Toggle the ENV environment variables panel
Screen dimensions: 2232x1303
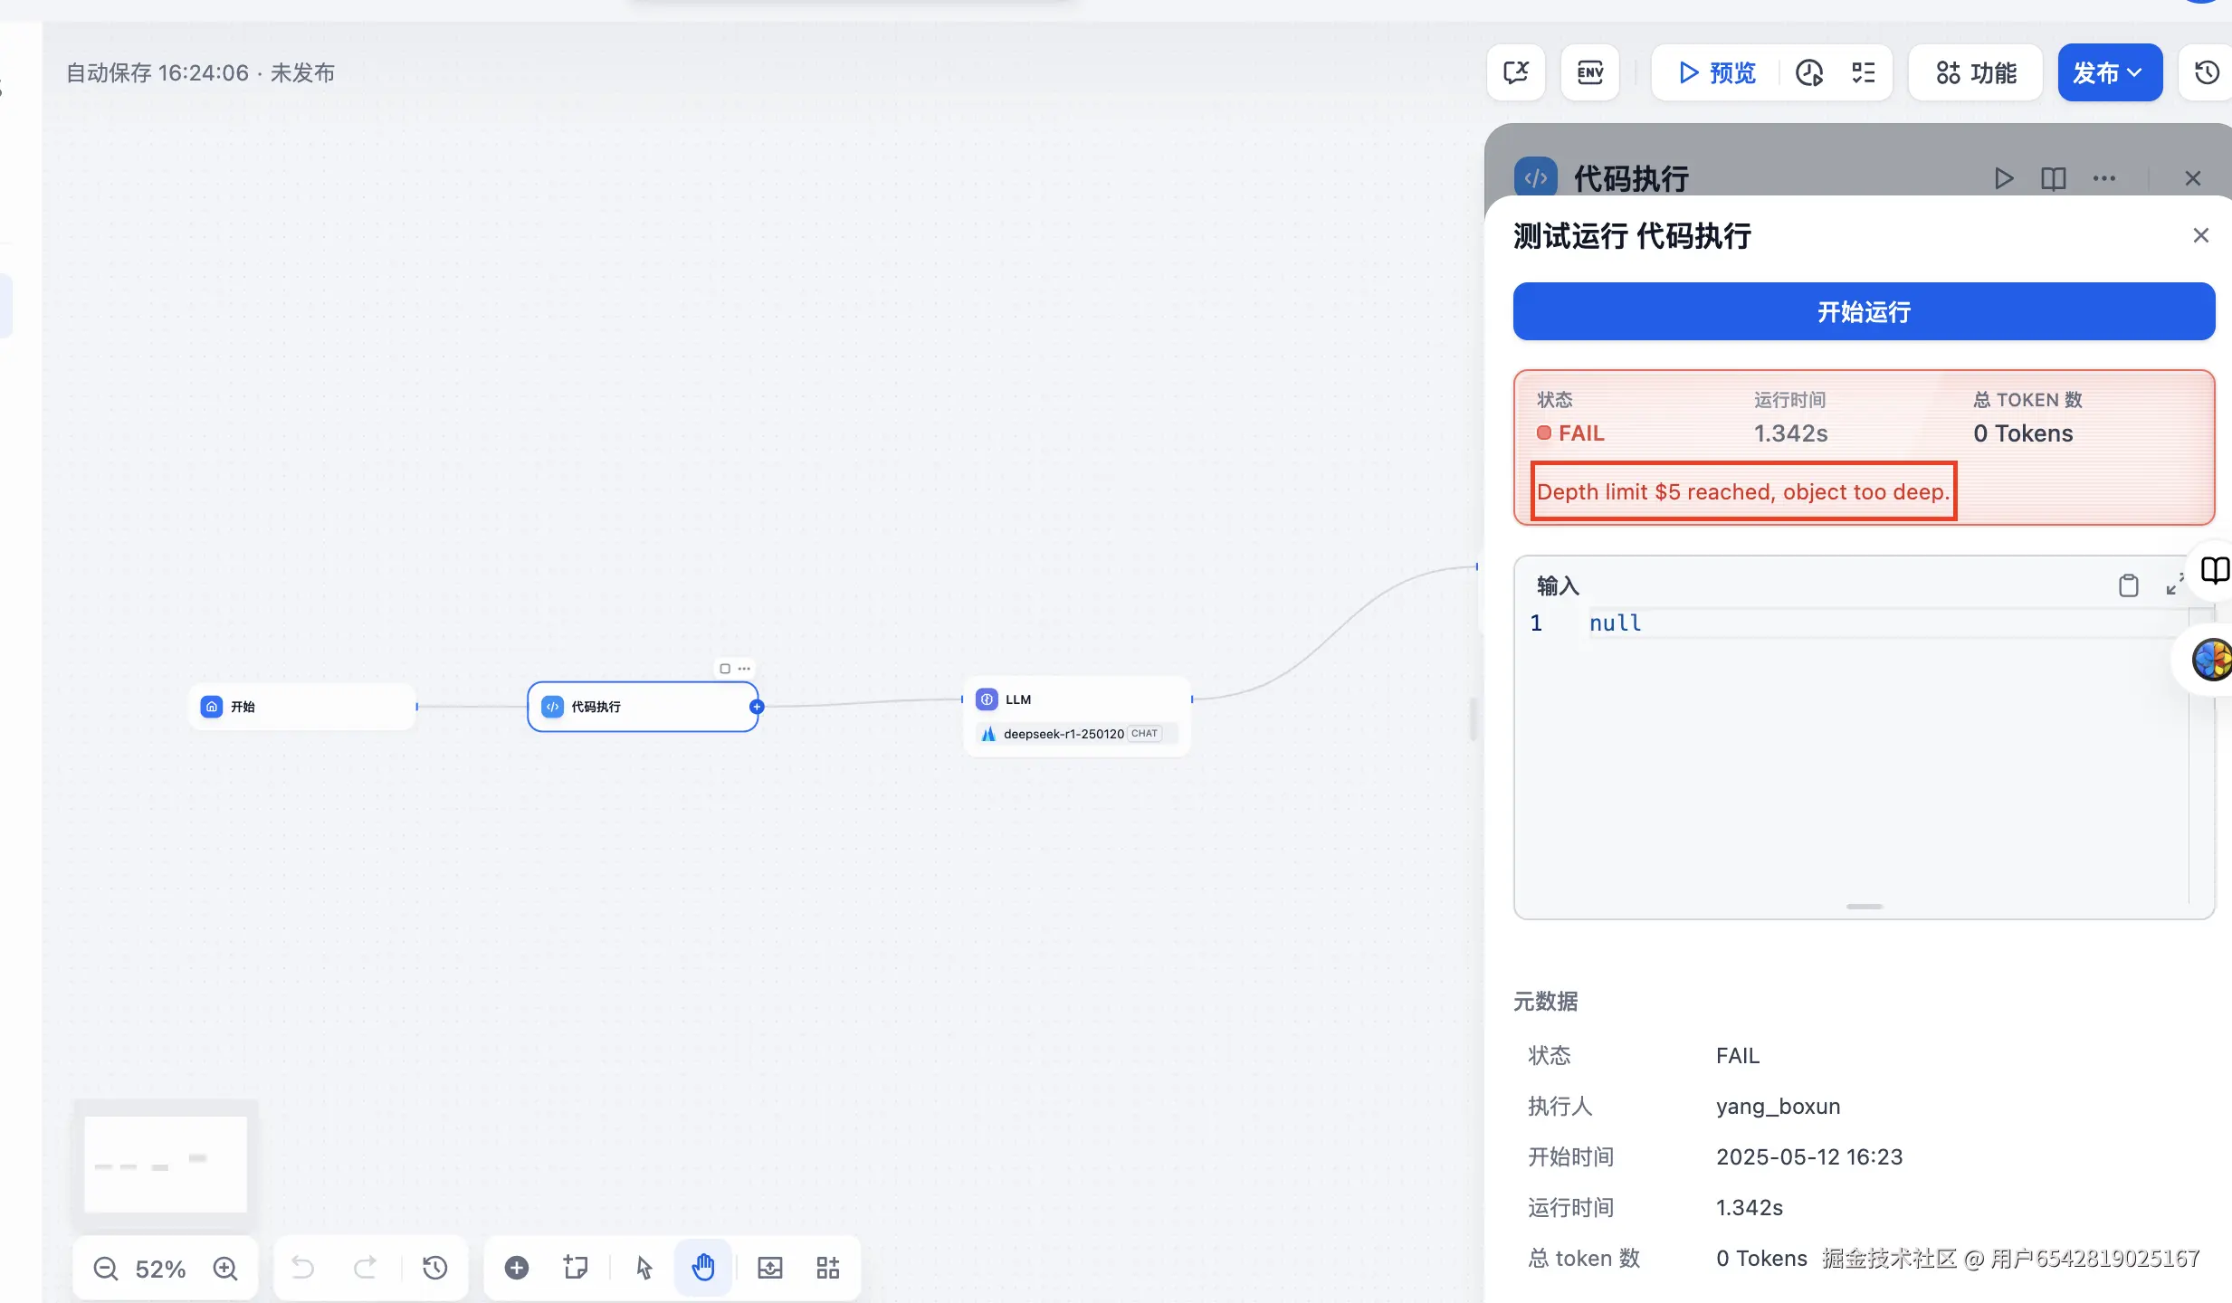coord(1589,71)
